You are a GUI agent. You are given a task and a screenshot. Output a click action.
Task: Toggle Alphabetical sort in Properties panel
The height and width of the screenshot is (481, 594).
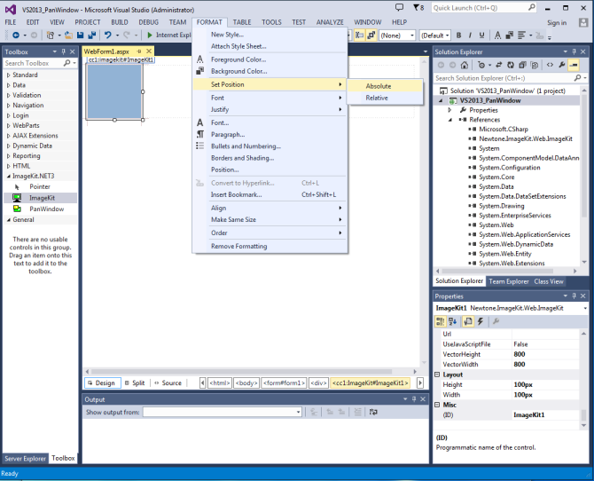(453, 321)
